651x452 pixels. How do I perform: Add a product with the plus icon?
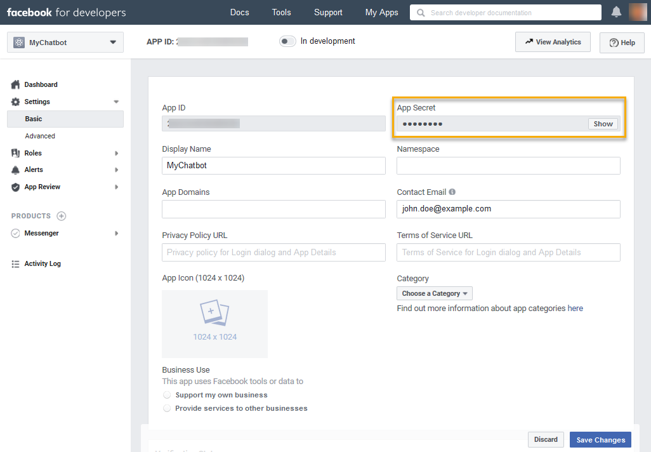tap(62, 216)
